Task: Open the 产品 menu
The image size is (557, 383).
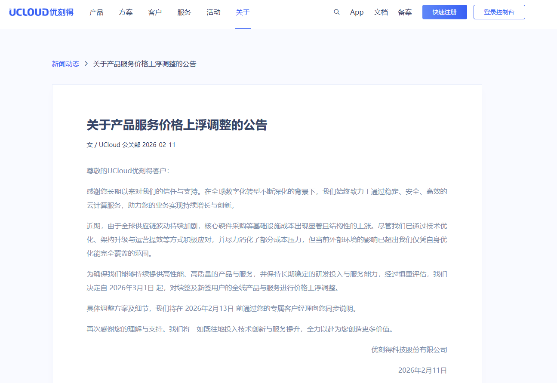Action: pyautogui.click(x=96, y=12)
